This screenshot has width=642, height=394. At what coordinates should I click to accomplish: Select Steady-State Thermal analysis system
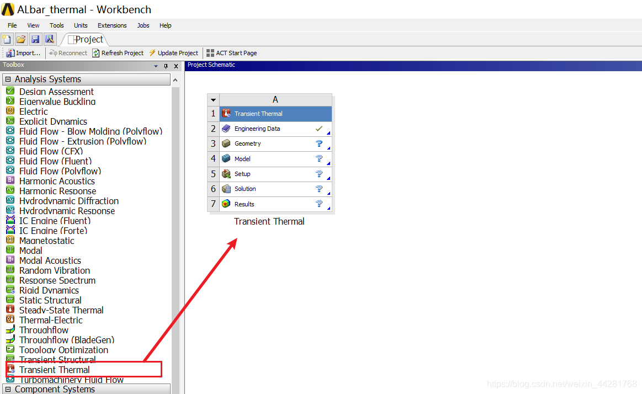(x=61, y=310)
